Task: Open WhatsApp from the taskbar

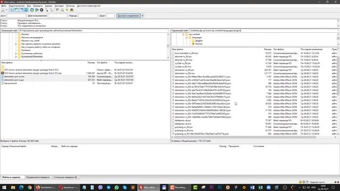Action: (117, 187)
